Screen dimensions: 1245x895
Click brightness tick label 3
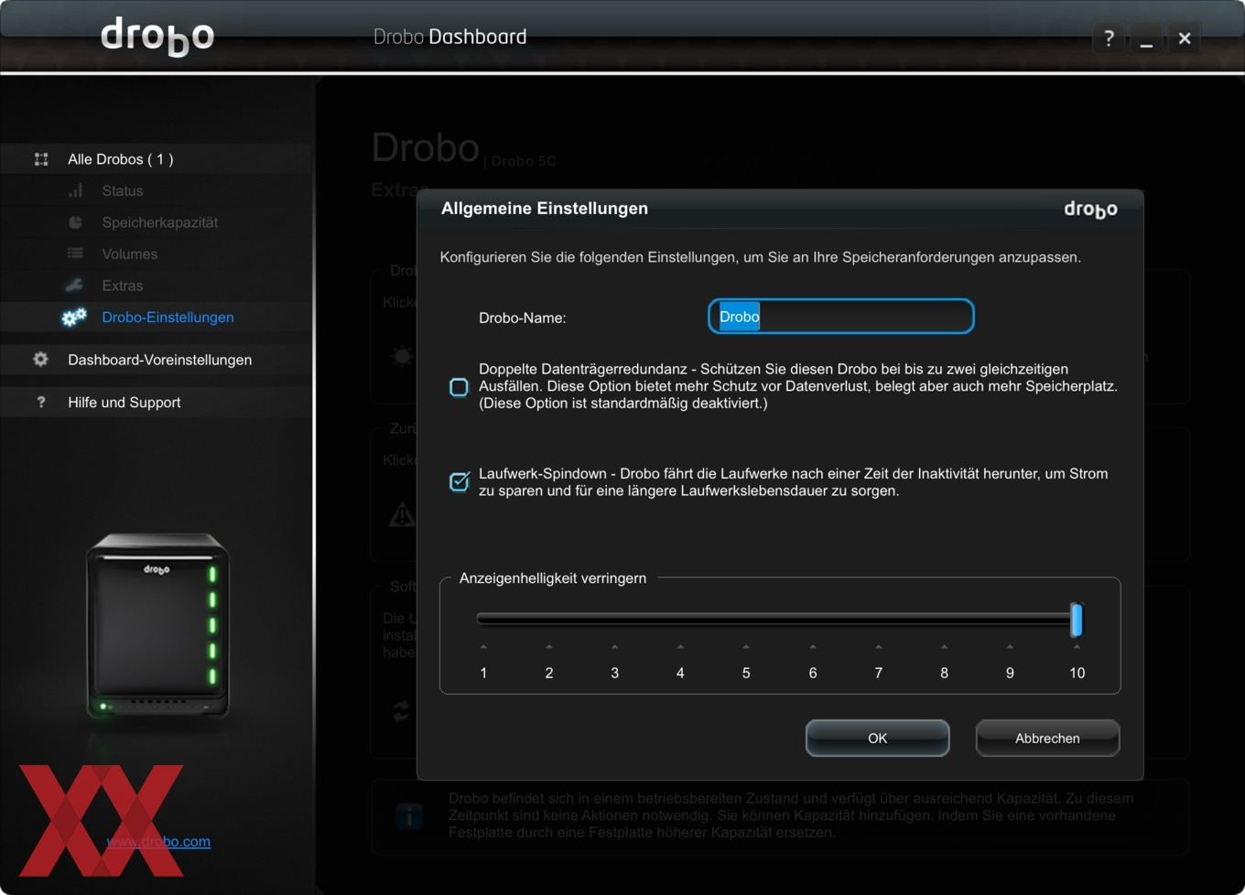coord(615,673)
